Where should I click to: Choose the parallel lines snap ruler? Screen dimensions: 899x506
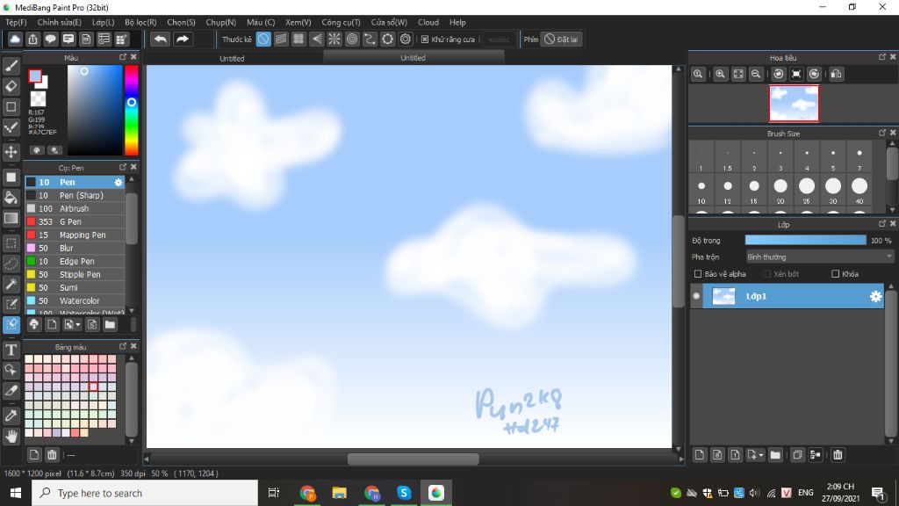[281, 39]
